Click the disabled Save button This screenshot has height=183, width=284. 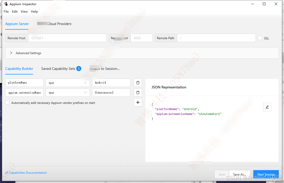pos(222,174)
